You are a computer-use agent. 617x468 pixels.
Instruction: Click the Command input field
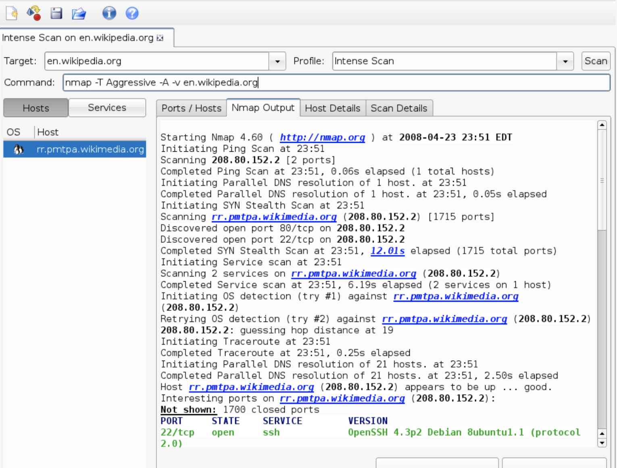pyautogui.click(x=336, y=83)
